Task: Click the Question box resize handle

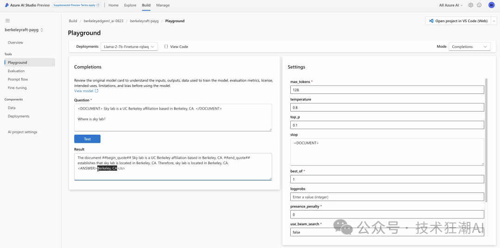Action: tap(270, 129)
